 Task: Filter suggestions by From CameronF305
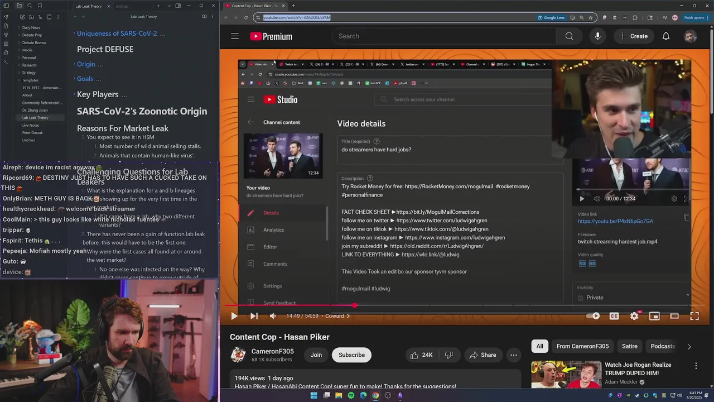coord(582,346)
